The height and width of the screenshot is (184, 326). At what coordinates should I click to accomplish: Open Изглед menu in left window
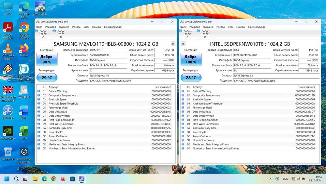point(76,27)
